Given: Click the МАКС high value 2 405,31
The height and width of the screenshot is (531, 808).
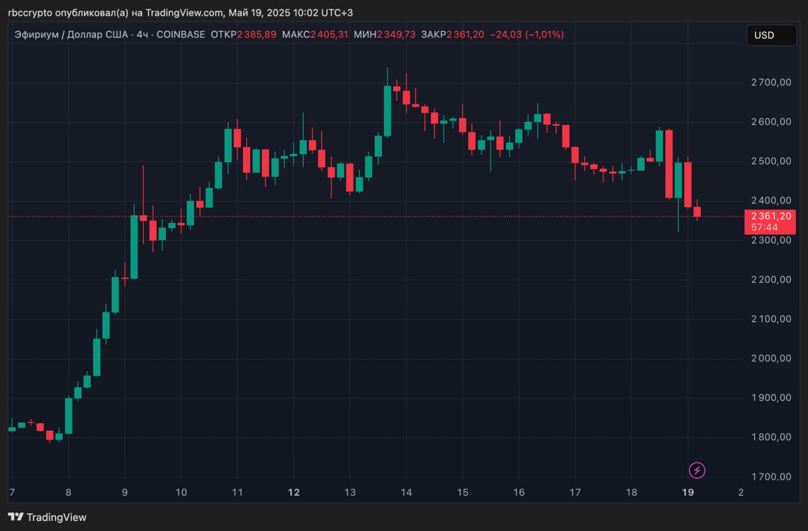Looking at the screenshot, I should (x=329, y=35).
